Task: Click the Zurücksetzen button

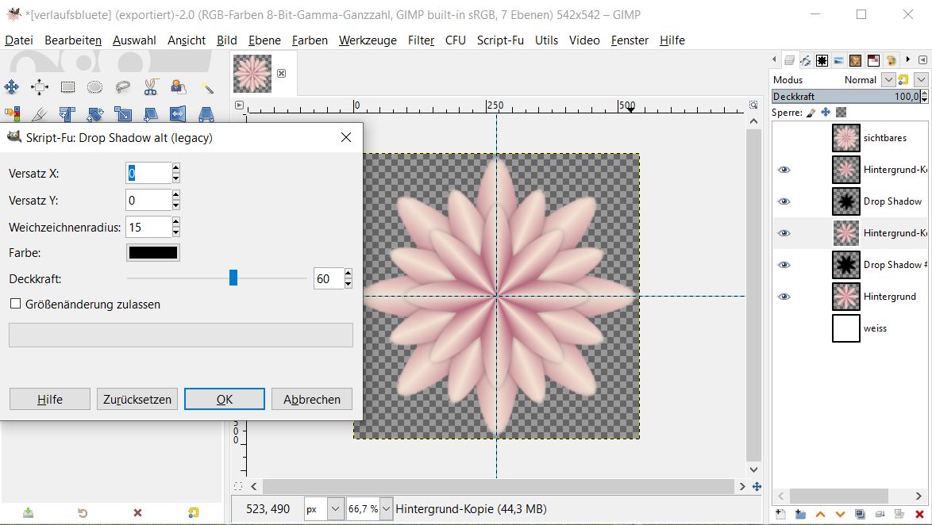Action: tap(137, 399)
